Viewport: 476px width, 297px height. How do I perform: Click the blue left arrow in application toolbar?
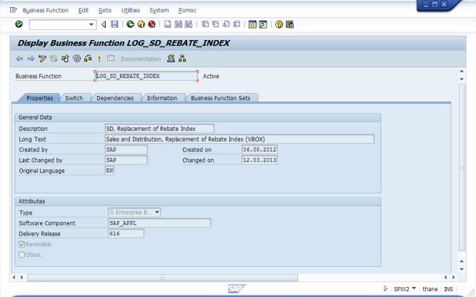pyautogui.click(x=19, y=59)
